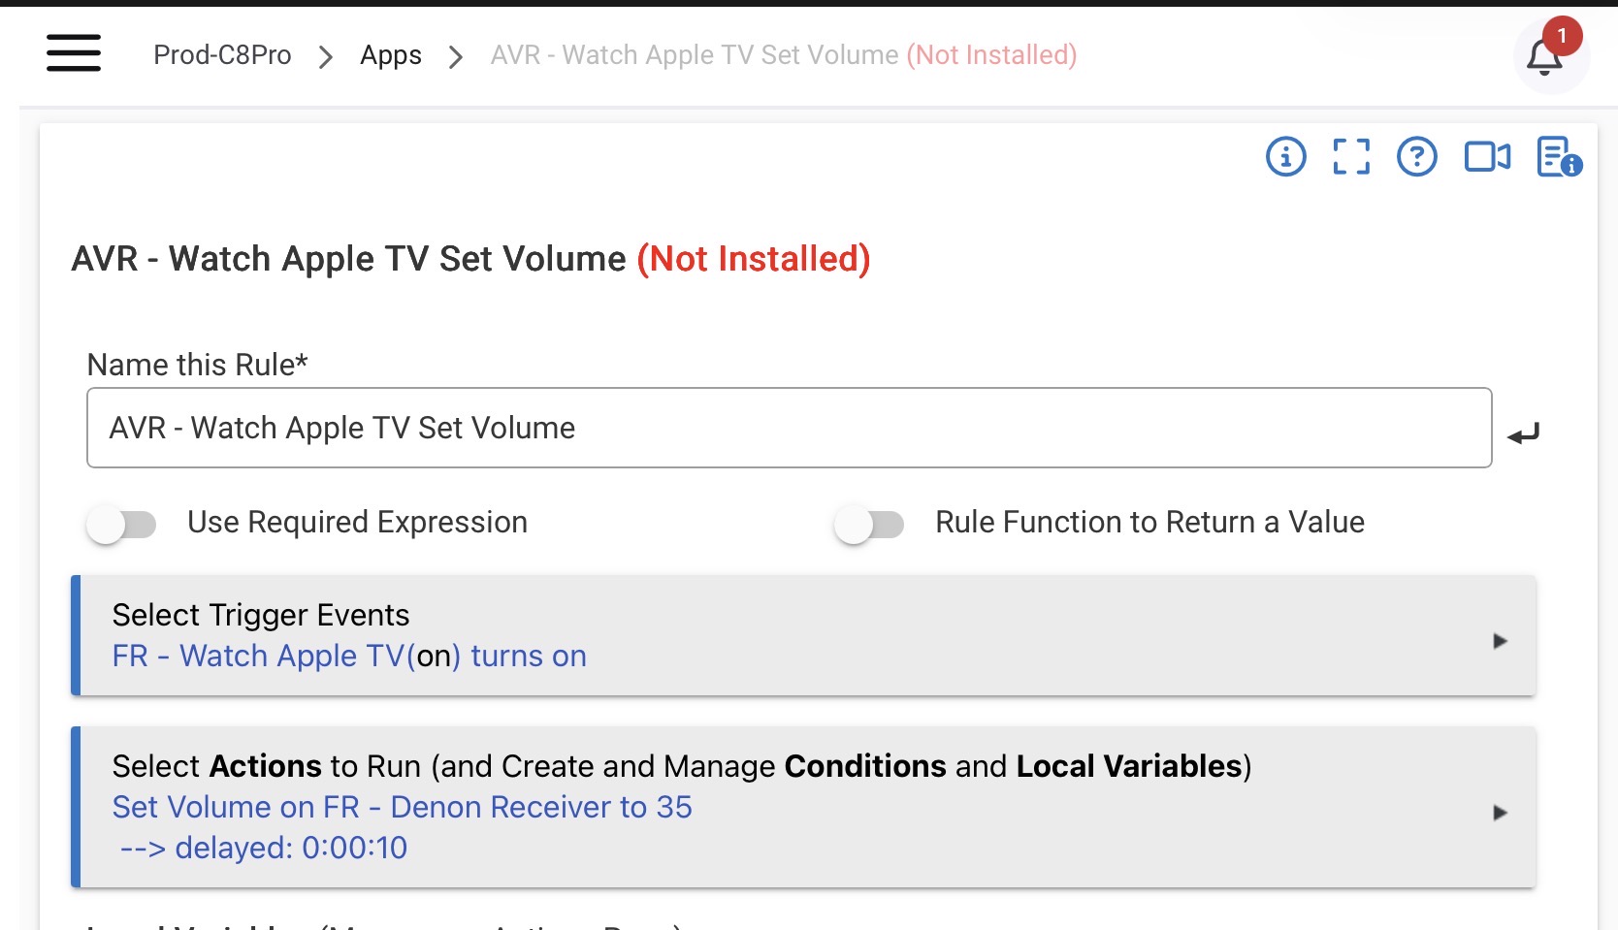Click the 'delayed: 0:00:10' action line
Screen dimensions: 1618x930
(264, 848)
